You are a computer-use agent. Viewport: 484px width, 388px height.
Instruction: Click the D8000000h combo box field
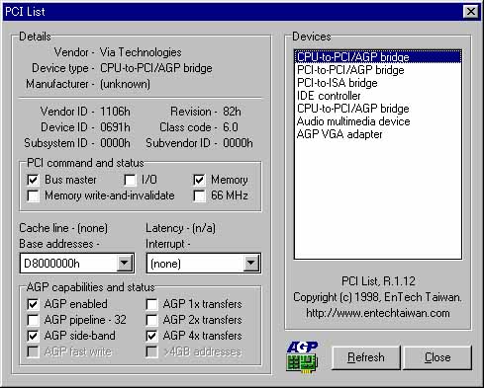pos(76,264)
